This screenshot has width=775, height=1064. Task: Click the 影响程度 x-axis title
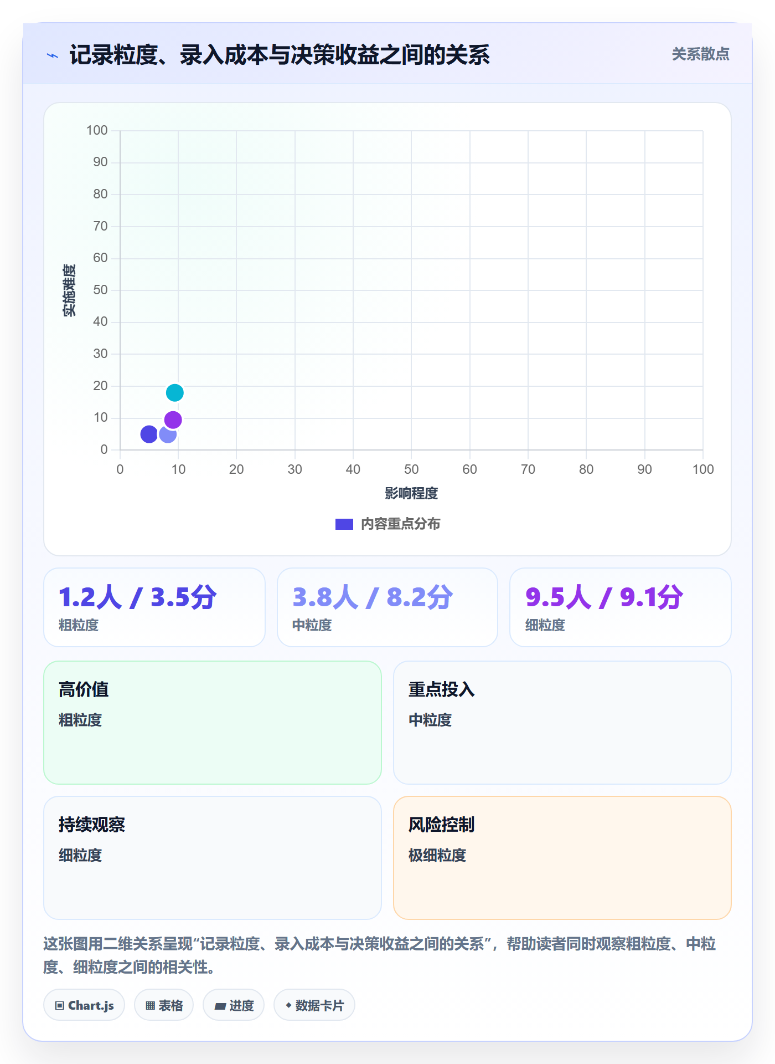tap(411, 493)
